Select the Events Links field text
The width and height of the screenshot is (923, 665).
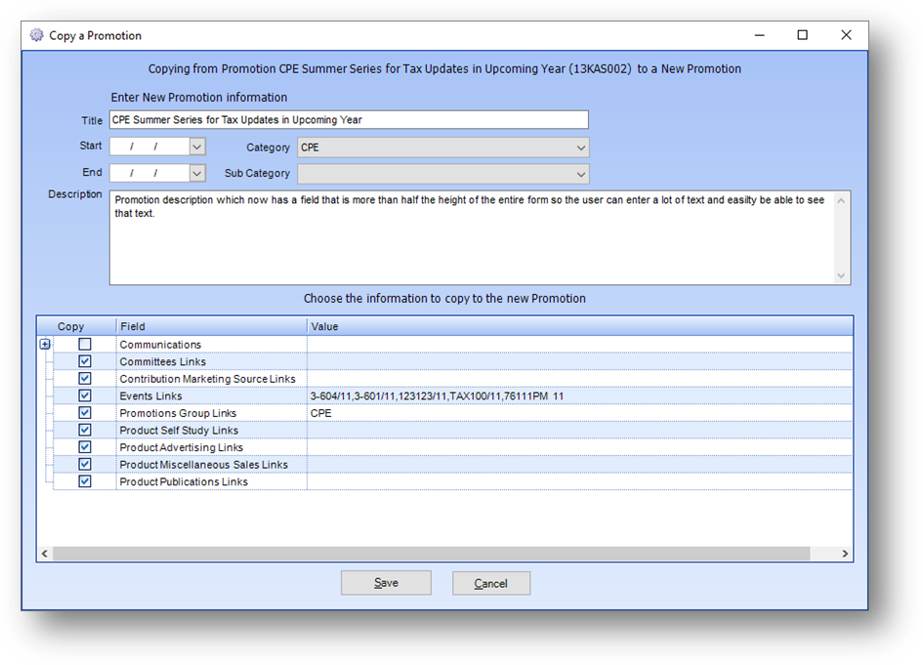point(150,395)
